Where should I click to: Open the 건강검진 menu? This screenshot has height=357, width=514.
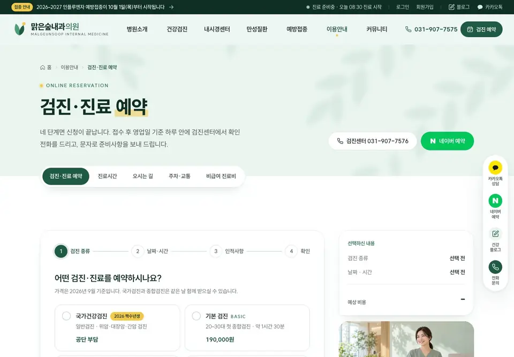[x=177, y=29]
